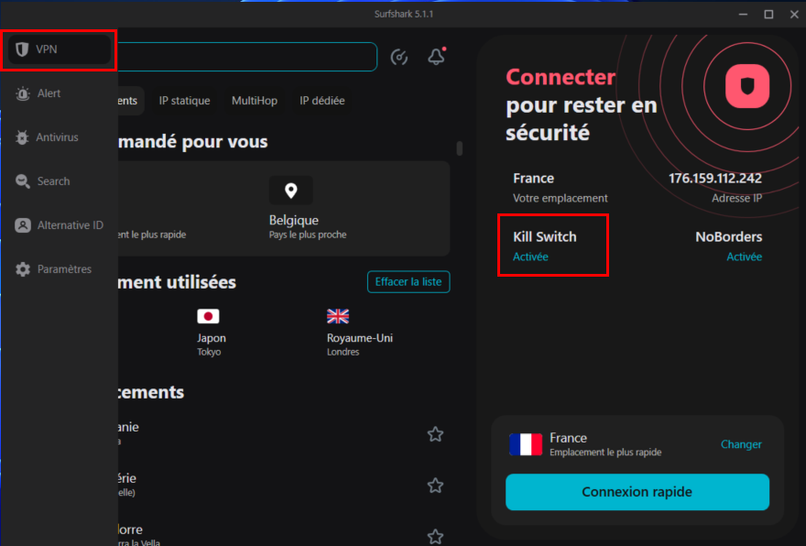Click the Japan flag icon
Image resolution: width=806 pixels, height=546 pixels.
coord(208,316)
